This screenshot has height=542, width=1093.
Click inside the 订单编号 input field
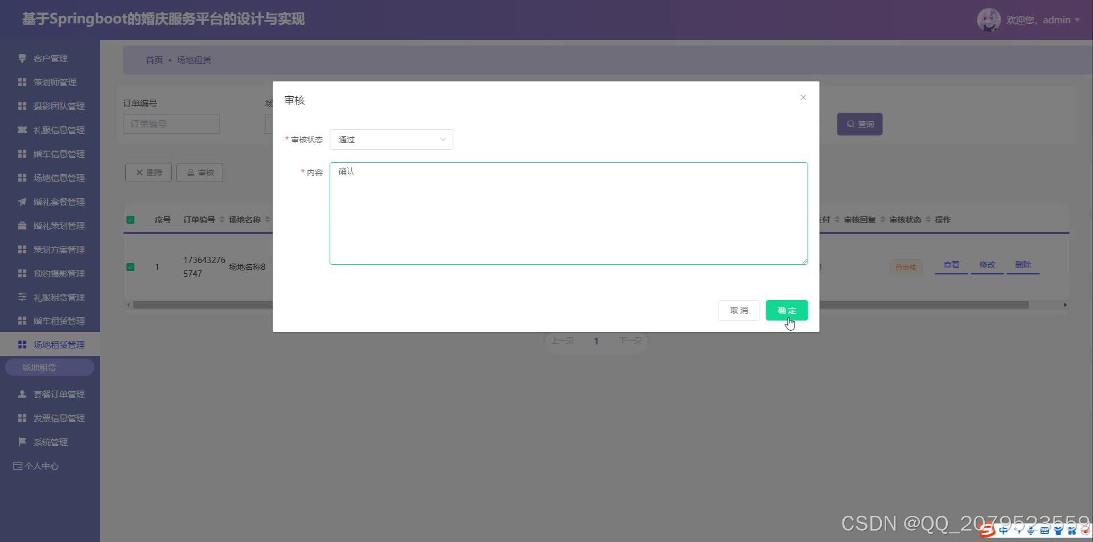coord(171,124)
